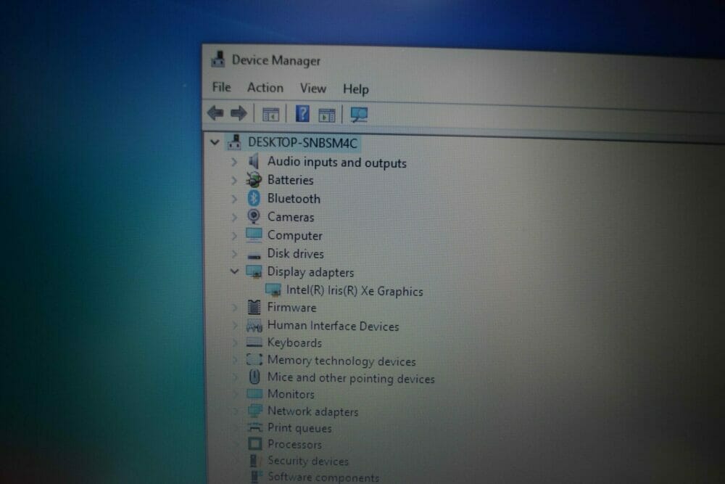Click the Monitors category icon
This screenshot has width=725, height=484.
tap(254, 394)
